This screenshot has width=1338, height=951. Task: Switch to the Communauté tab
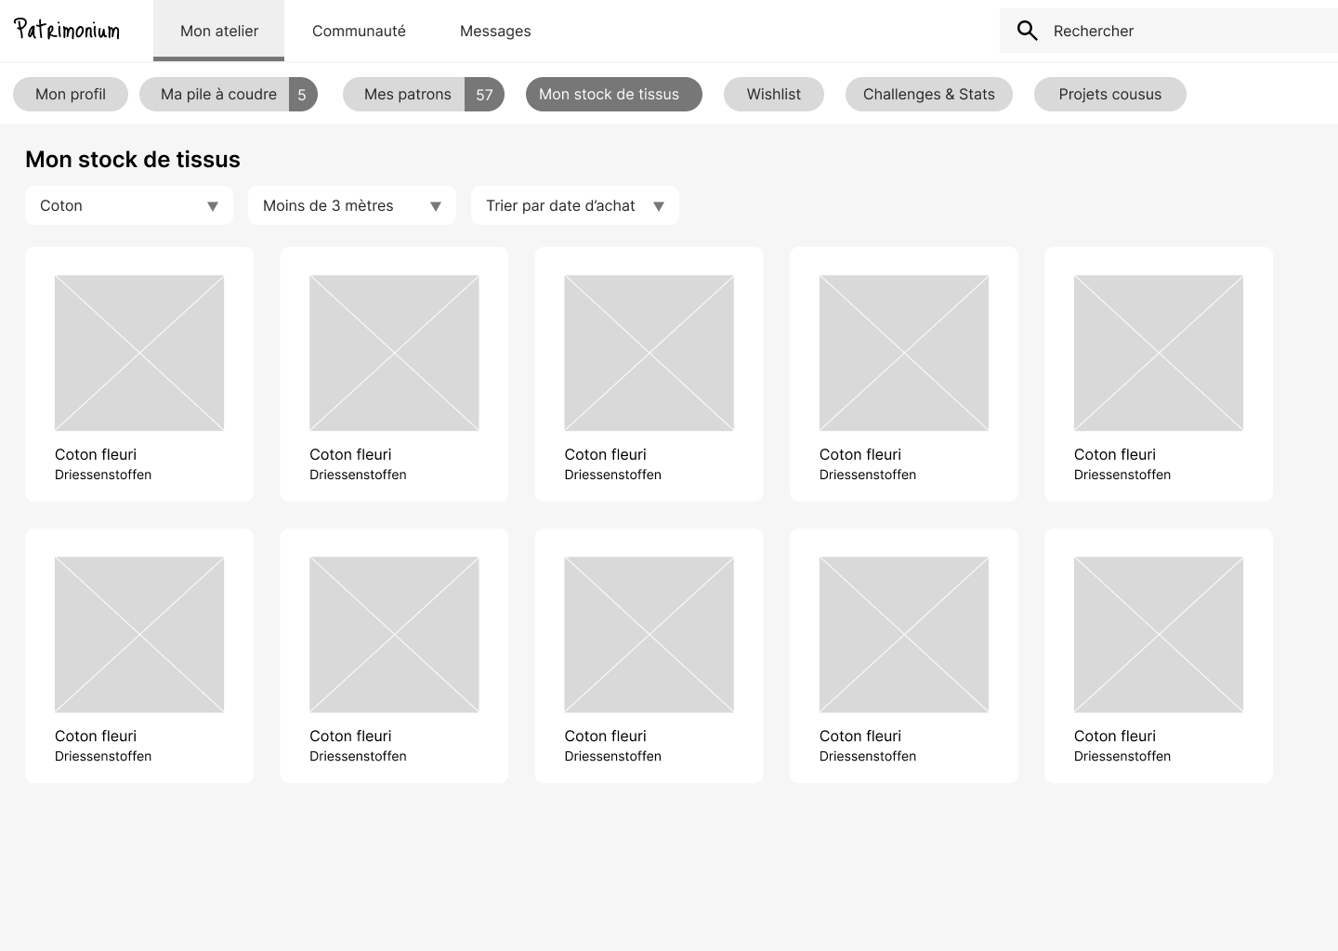pyautogui.click(x=359, y=31)
